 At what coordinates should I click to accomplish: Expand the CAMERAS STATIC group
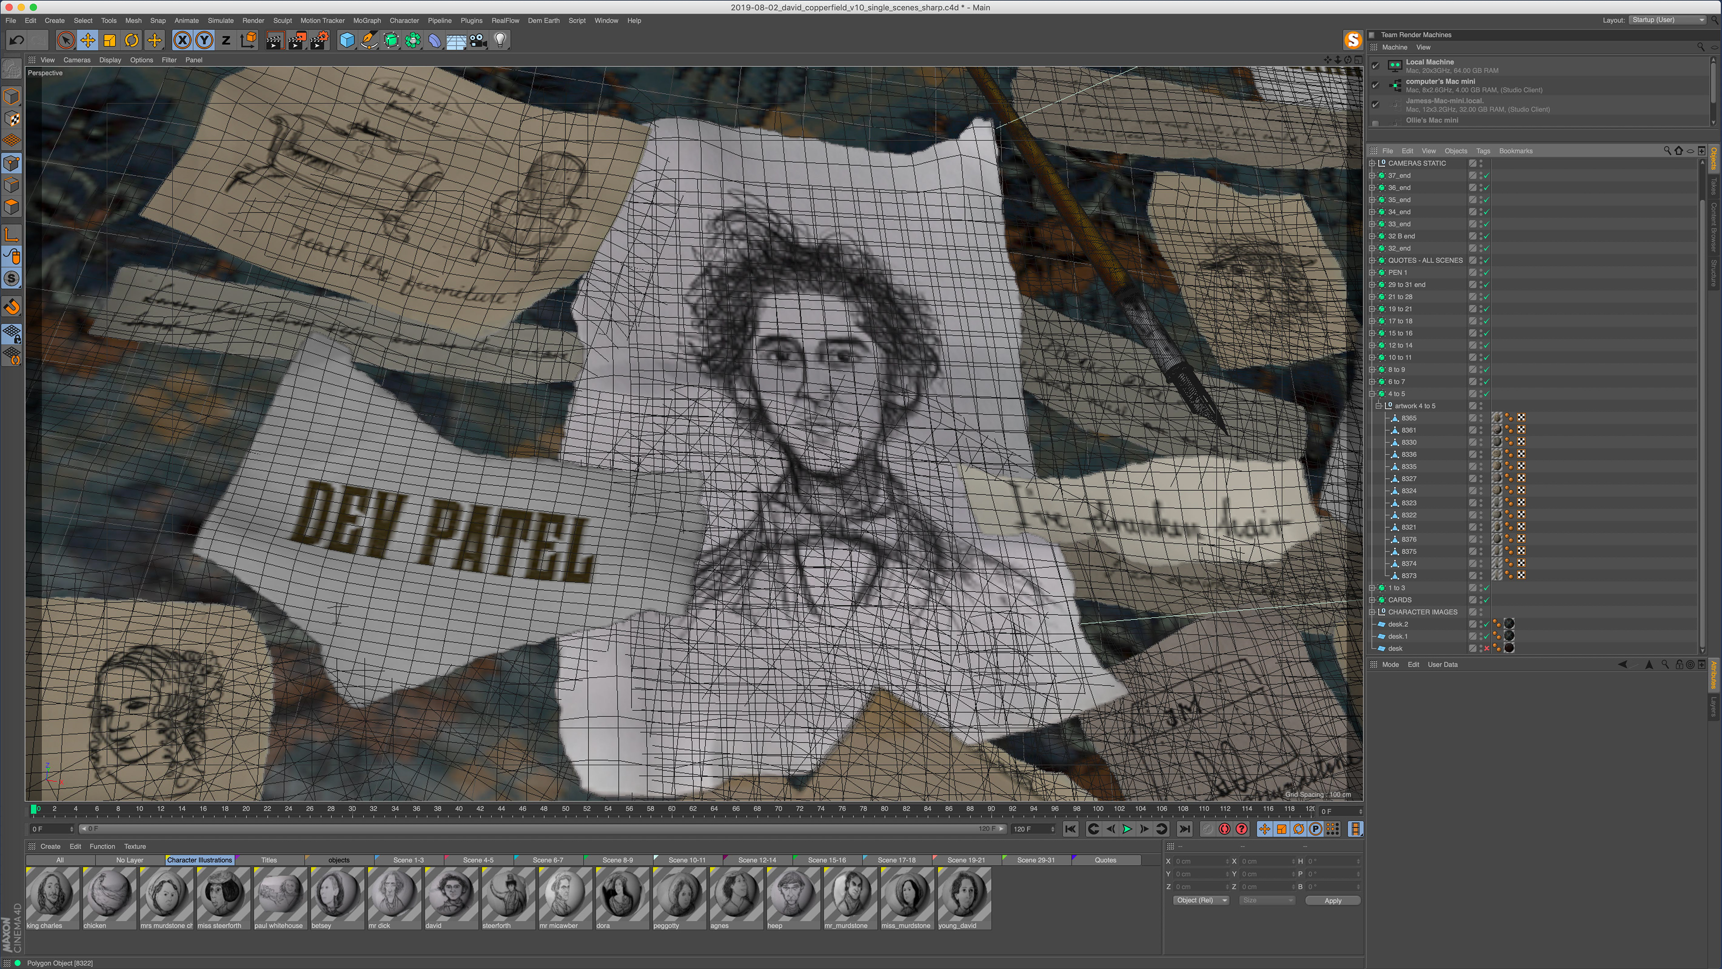[1372, 163]
